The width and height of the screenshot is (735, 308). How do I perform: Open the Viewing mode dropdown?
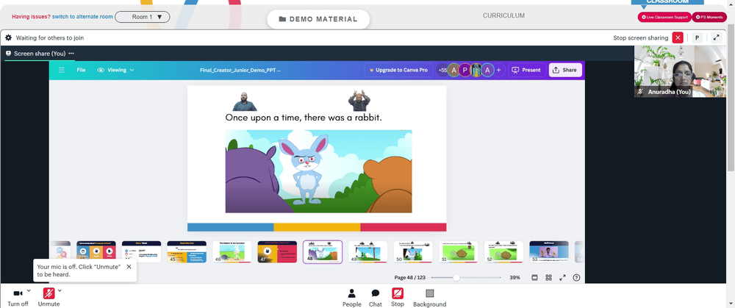click(x=116, y=70)
